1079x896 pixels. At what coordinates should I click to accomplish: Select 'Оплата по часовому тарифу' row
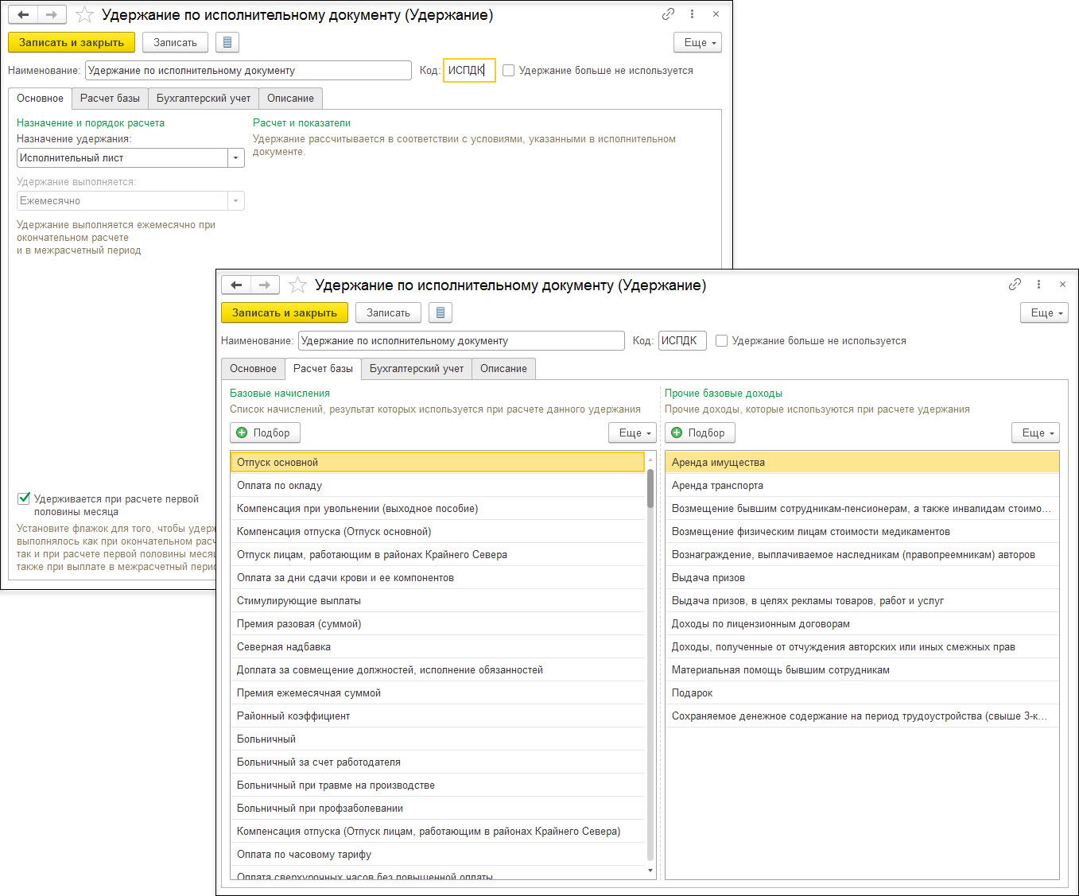437,854
